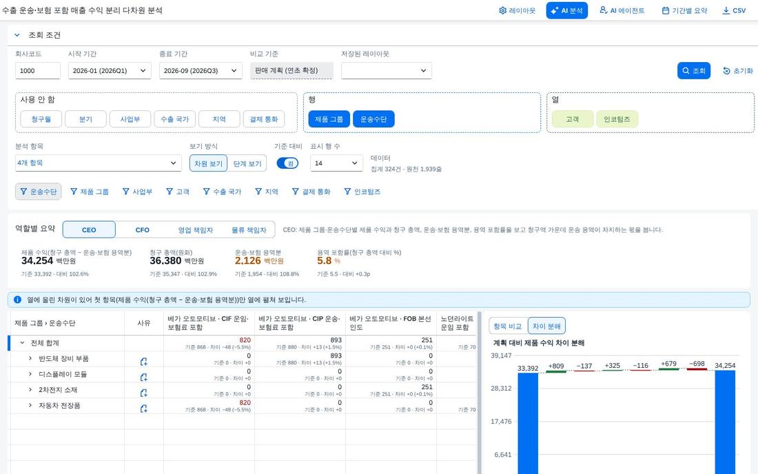The height and width of the screenshot is (474, 758).
Task: Open the 표시 행 수 dropdown
Action: pyautogui.click(x=336, y=163)
